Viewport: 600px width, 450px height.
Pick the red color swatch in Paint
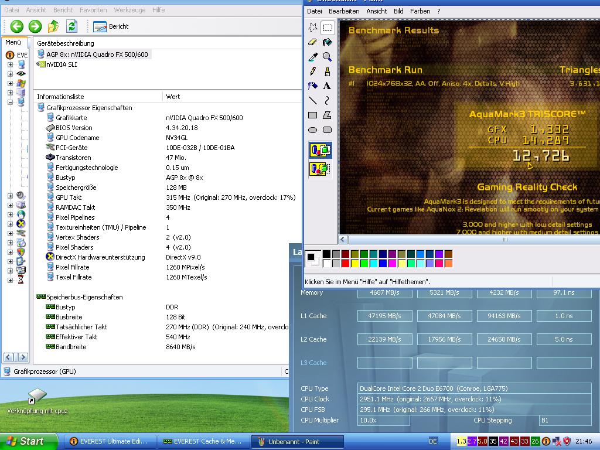point(345,263)
